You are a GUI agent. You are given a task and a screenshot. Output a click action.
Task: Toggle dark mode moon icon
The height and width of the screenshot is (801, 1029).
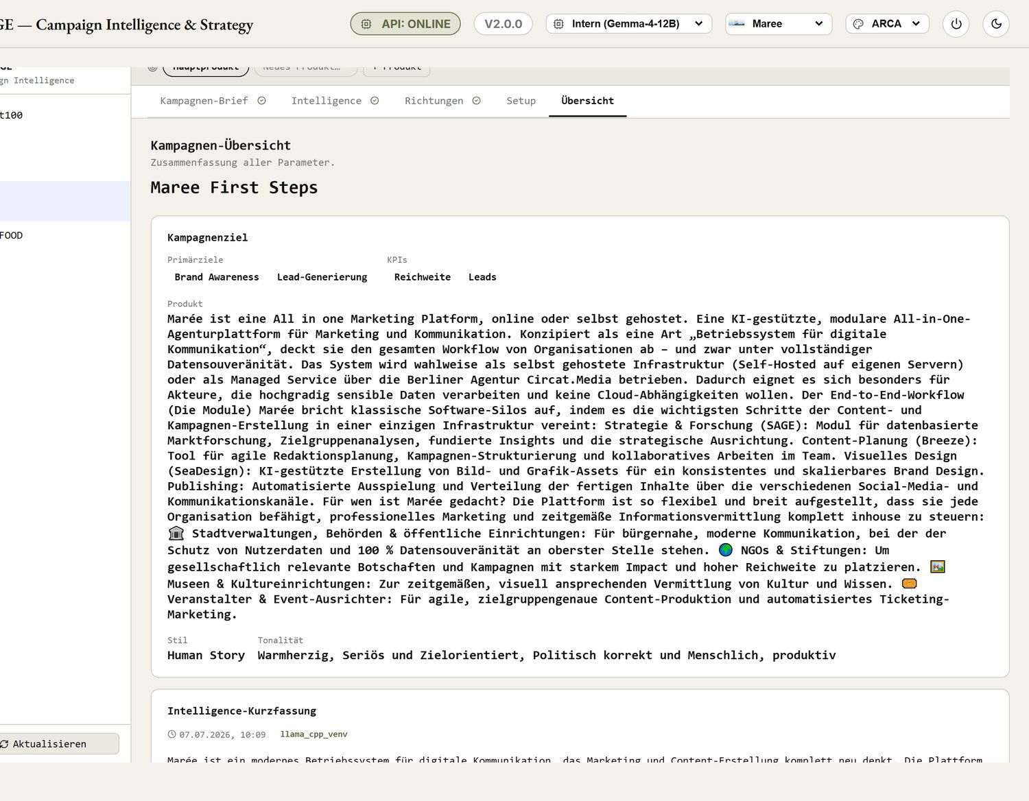[x=996, y=24]
